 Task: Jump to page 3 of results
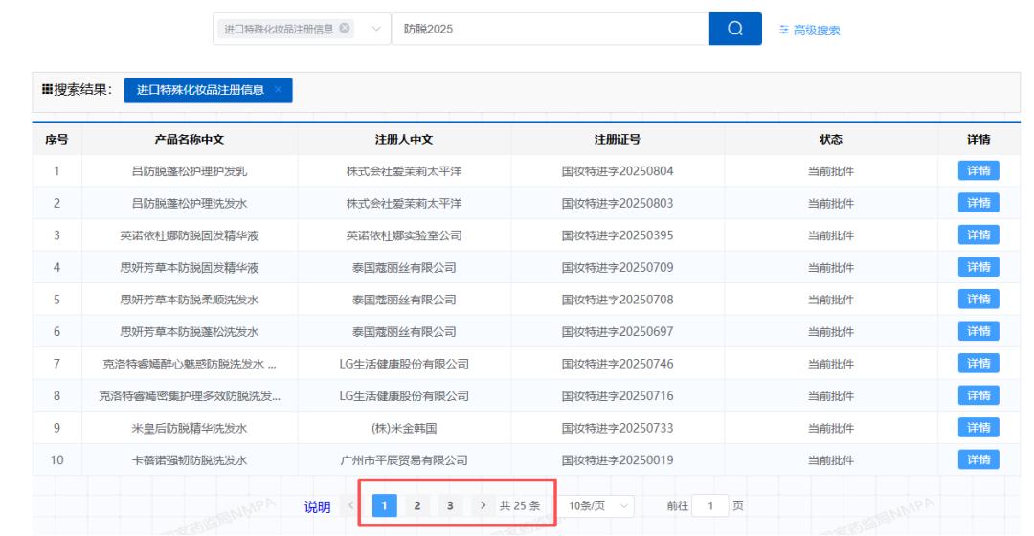[x=448, y=505]
